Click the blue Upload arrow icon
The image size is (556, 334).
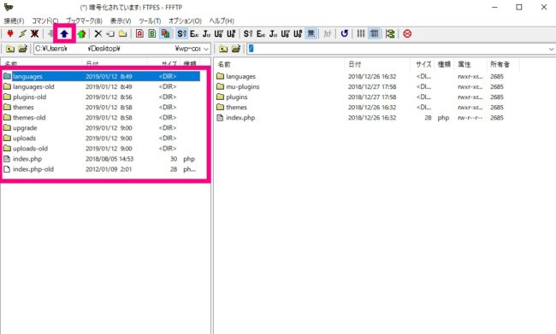[64, 34]
